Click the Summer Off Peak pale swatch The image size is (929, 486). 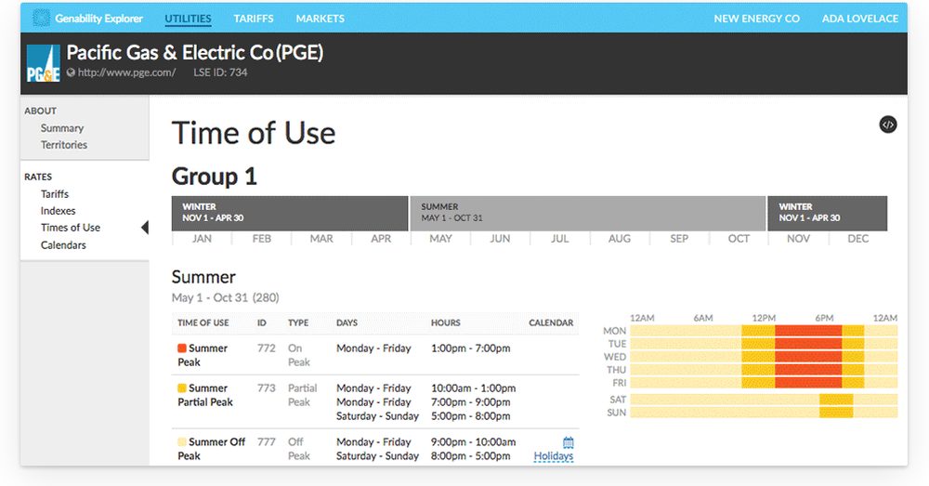tap(182, 441)
